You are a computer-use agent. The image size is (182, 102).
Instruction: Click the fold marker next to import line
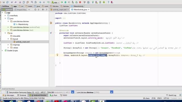point(55,18)
